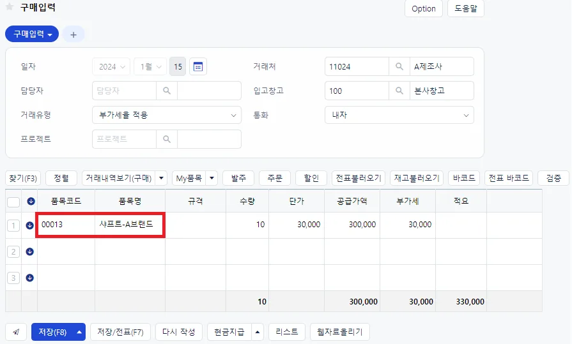
Task: Click the row 1 down-arrow icon
Action: (x=30, y=225)
